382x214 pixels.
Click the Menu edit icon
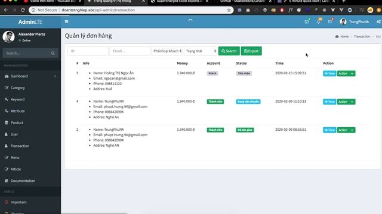(7, 158)
